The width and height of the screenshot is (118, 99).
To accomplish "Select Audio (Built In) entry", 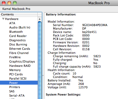I will pyautogui.click(x=20, y=27).
